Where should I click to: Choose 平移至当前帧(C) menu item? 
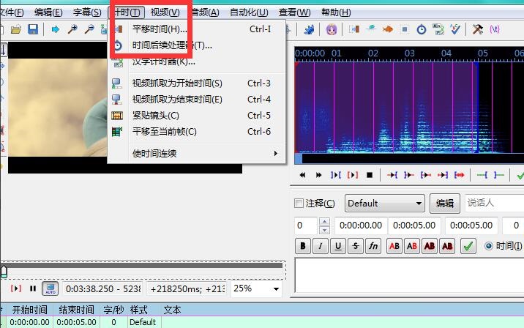(196, 132)
